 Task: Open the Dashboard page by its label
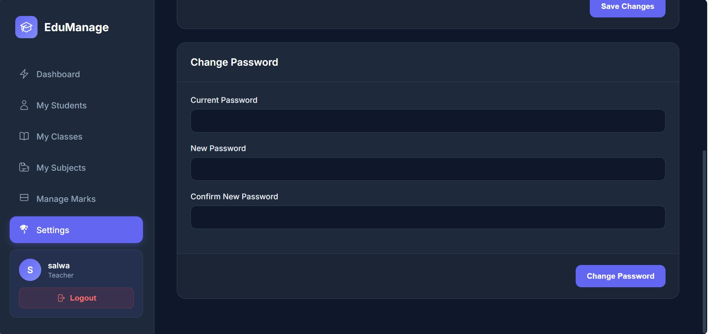point(58,74)
